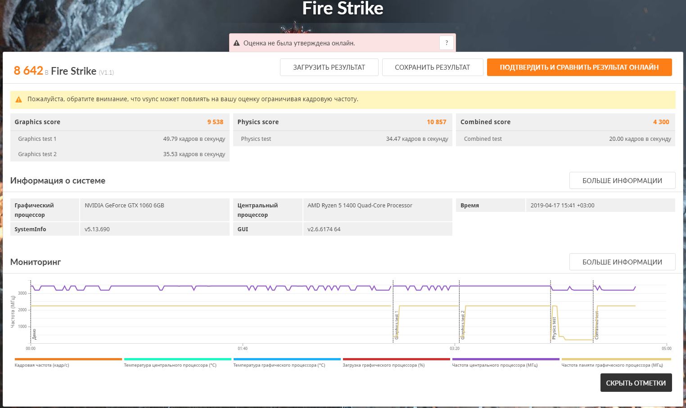Click the 03:20 time axis label
686x408 pixels.
coord(455,349)
